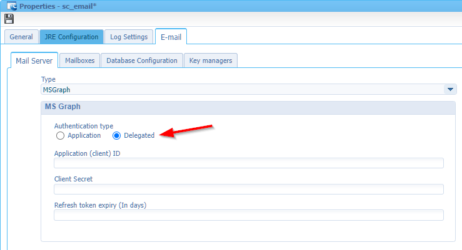This screenshot has width=462, height=250.
Task: Open the MSGraph type combo box
Action: coord(249,89)
